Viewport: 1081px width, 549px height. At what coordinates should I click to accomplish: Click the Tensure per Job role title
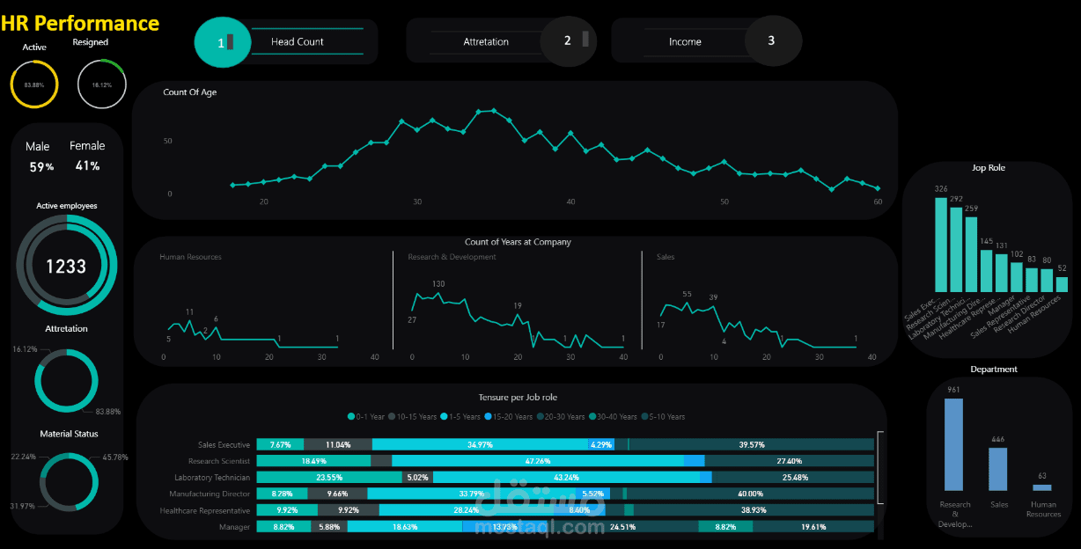pos(518,398)
